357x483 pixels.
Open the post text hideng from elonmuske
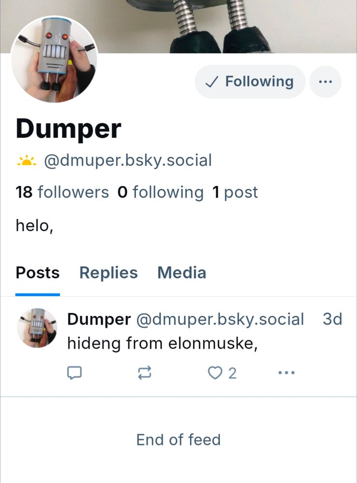tap(162, 343)
